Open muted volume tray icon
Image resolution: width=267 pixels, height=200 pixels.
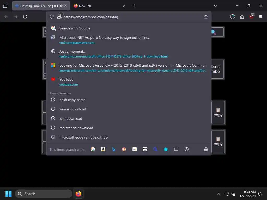(x=233, y=194)
